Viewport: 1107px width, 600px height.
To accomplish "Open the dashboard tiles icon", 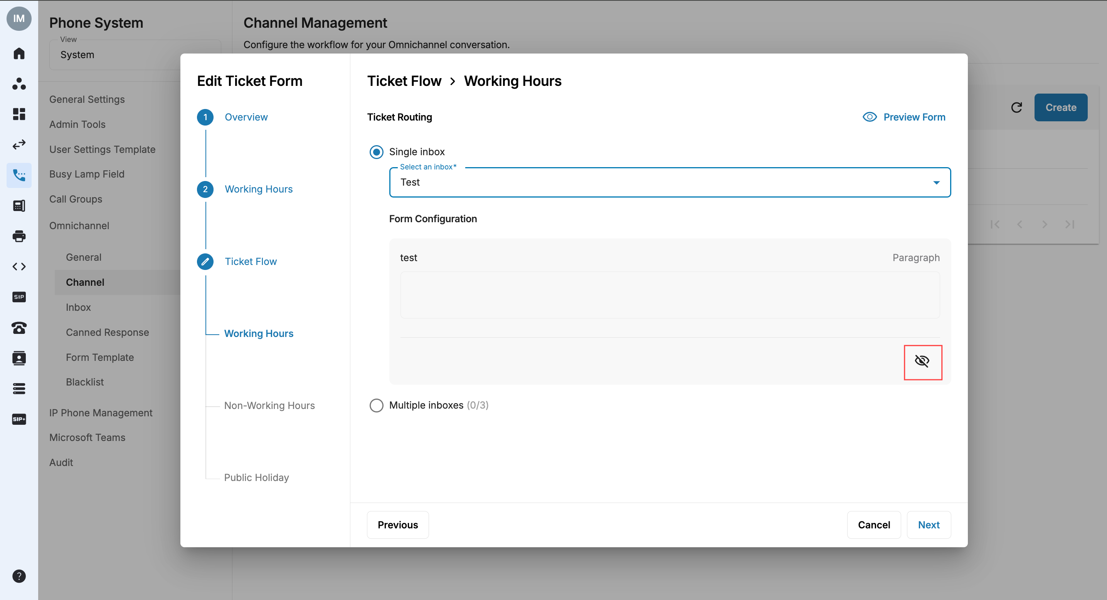I will pos(19,114).
